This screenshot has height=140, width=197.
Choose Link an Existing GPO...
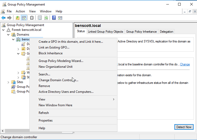(73, 47)
